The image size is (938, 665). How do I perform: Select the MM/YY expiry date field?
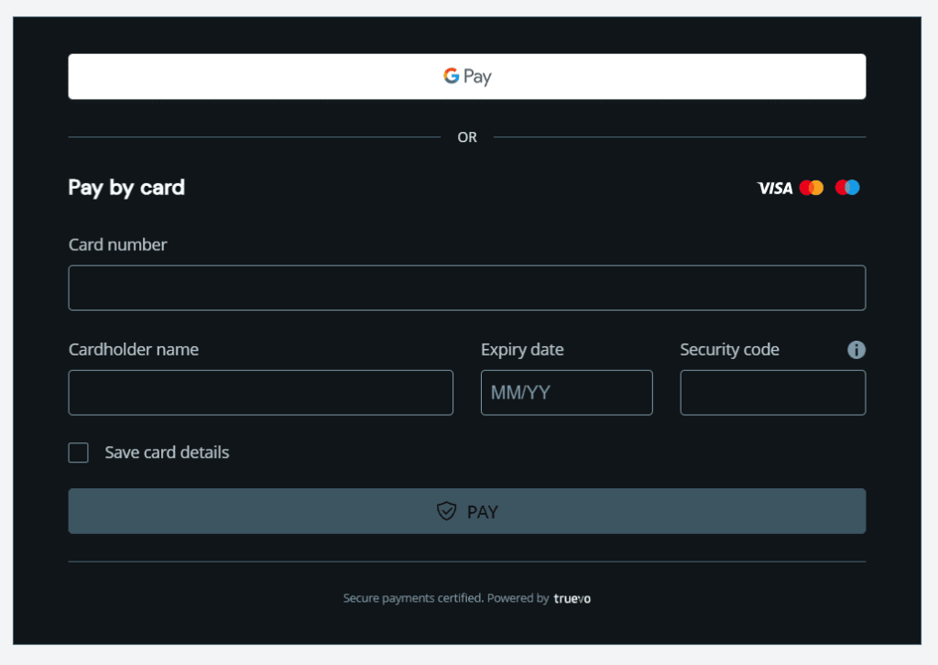click(x=566, y=392)
